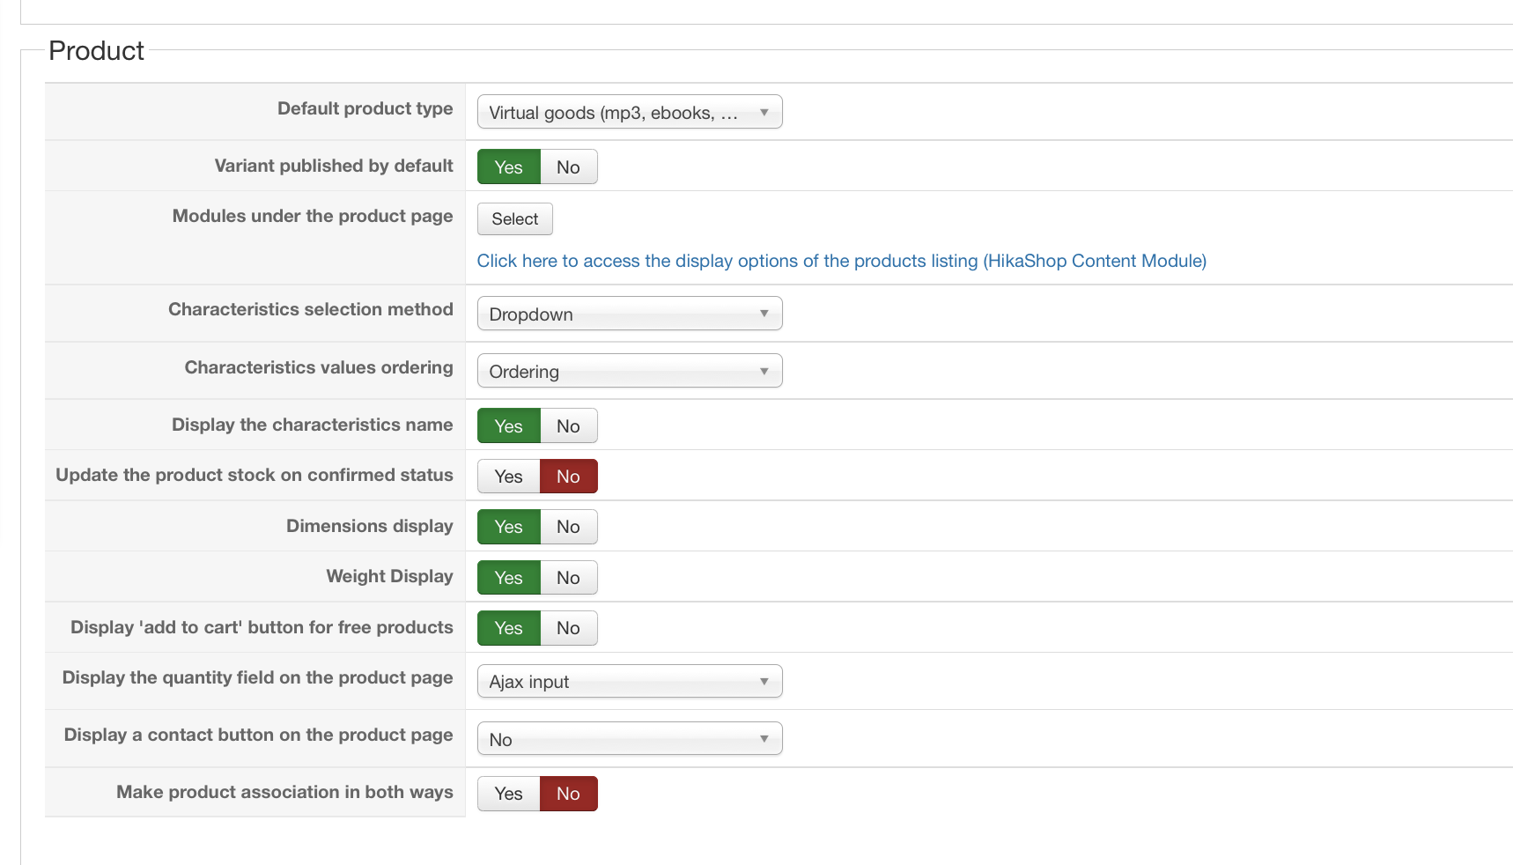This screenshot has width=1513, height=865.
Task: Click Yes for Variant published by default
Action: click(508, 167)
